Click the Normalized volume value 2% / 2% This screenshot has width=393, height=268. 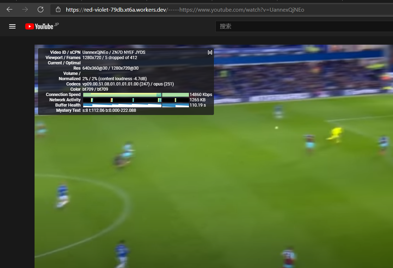115,79
